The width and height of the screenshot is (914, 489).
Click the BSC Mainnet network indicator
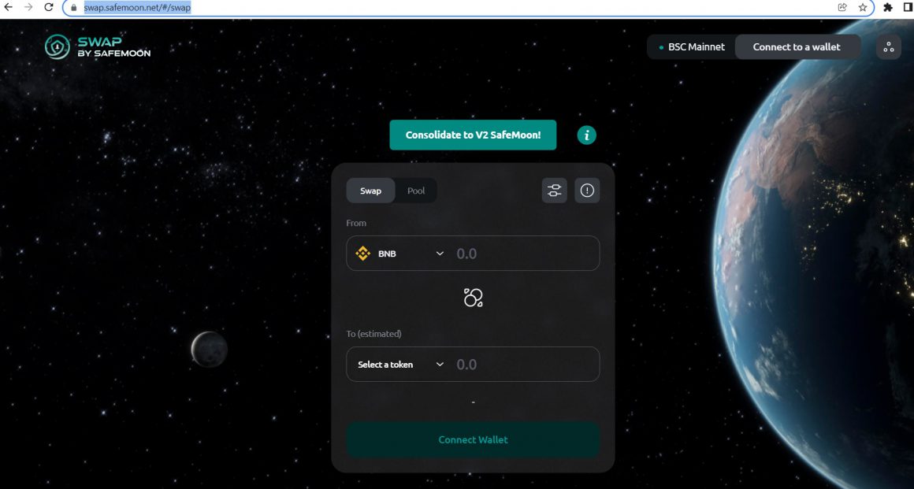[x=692, y=46]
